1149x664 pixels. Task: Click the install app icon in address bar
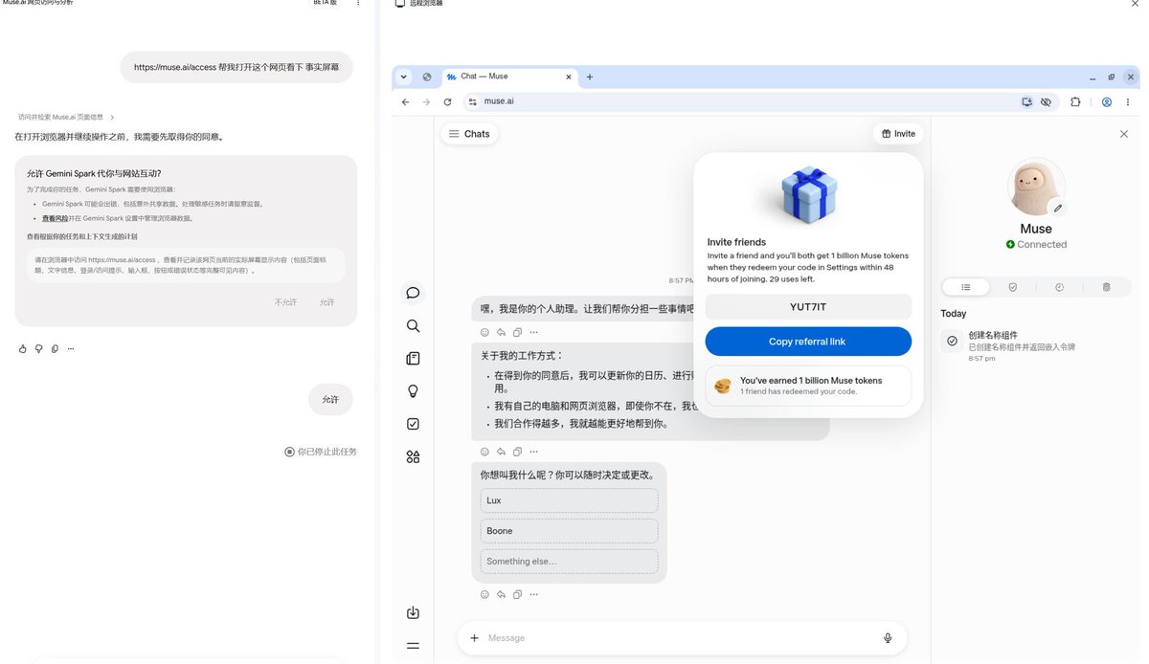(x=1027, y=101)
